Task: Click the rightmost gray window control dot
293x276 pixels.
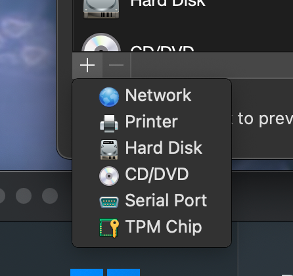Action: point(50,196)
